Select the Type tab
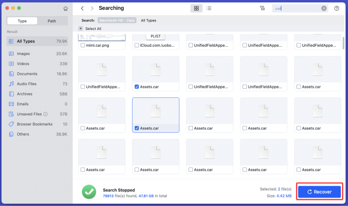Screen dimensions: 348x206 pyautogui.click(x=22, y=21)
